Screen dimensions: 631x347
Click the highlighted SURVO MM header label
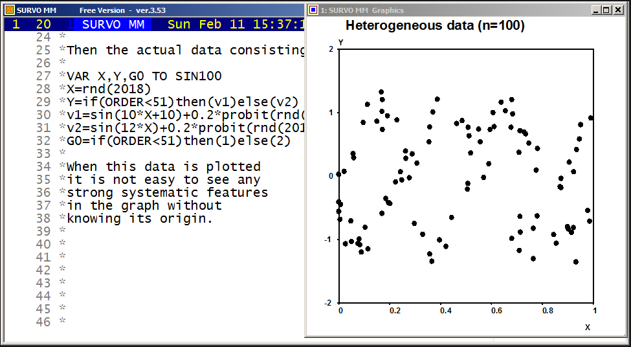[113, 25]
